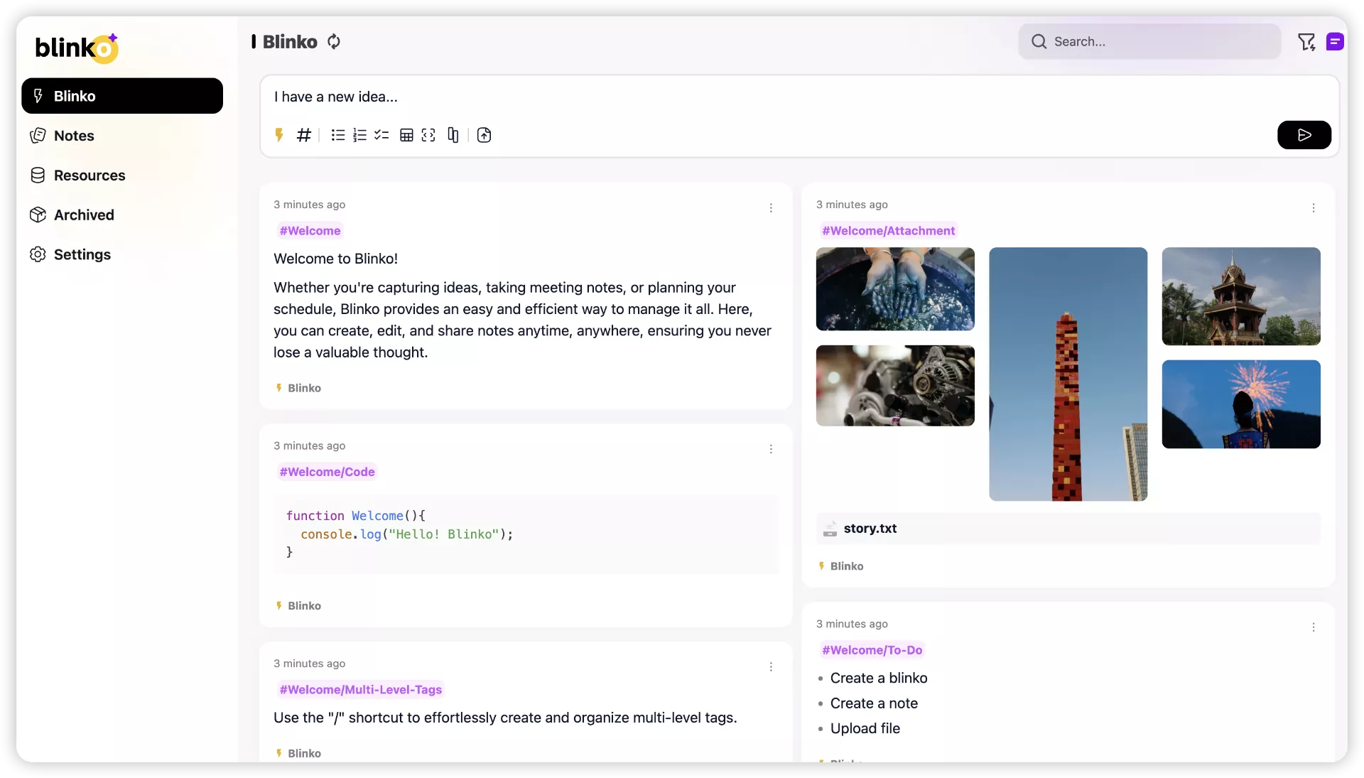Click the code block in Welcome/Code note
The image size is (1364, 778).
point(526,534)
